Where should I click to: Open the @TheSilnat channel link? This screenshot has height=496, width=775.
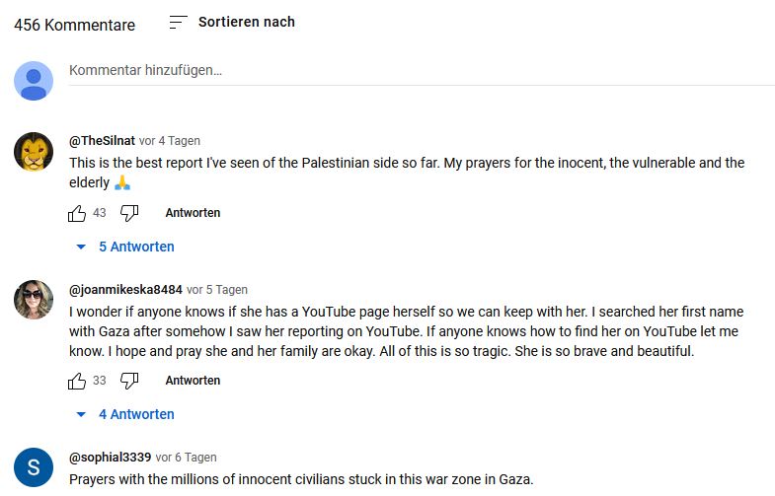point(102,141)
